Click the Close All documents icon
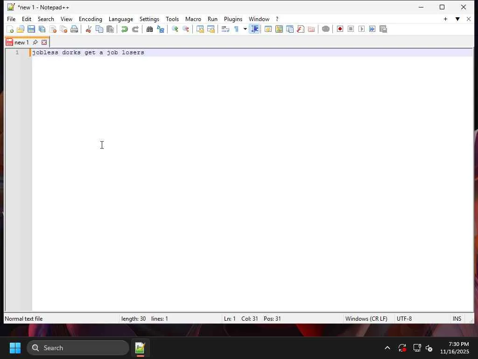The width and height of the screenshot is (478, 359). point(63,29)
